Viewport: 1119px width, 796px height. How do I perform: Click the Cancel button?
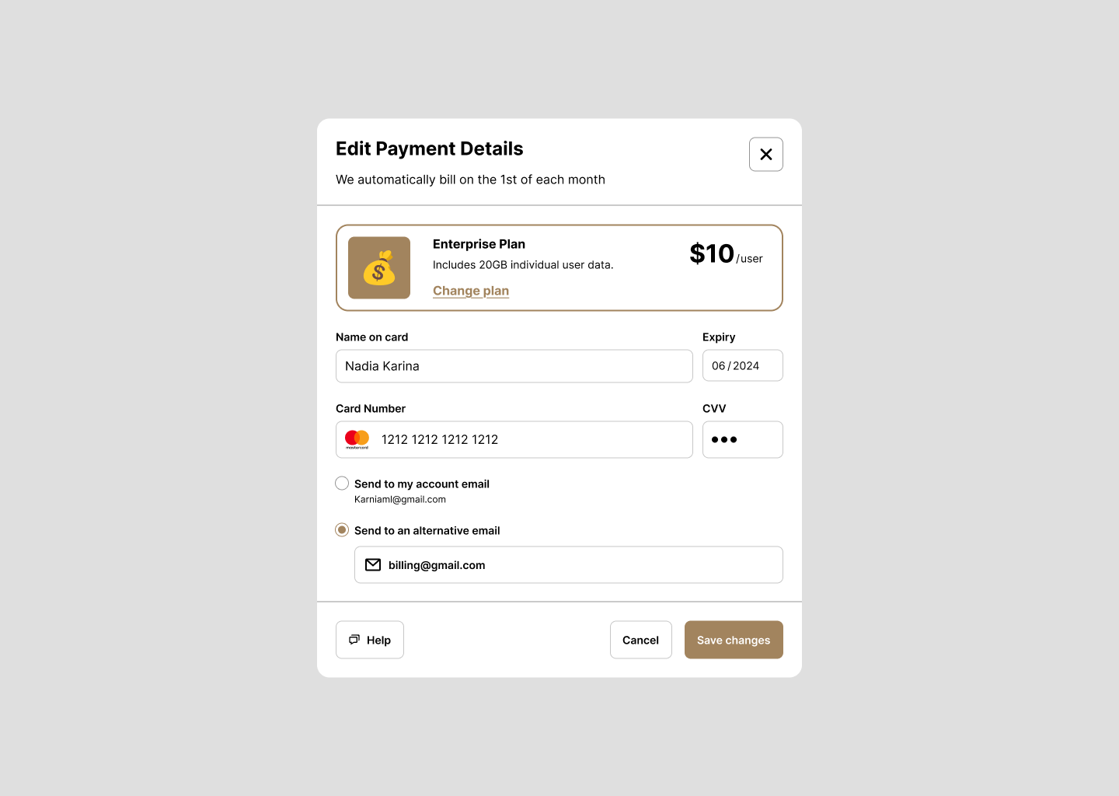pos(640,640)
